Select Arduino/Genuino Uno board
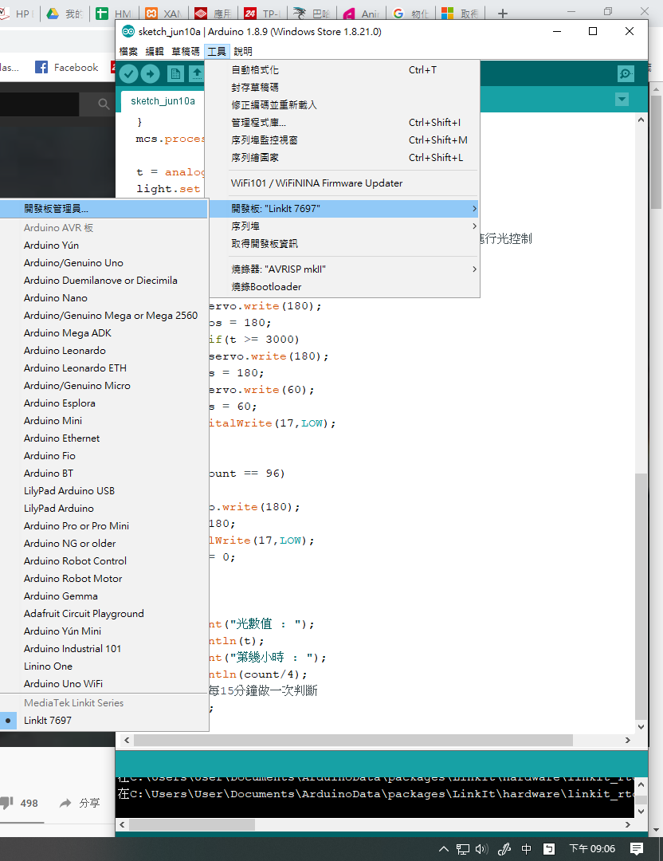The height and width of the screenshot is (861, 663). click(x=104, y=263)
